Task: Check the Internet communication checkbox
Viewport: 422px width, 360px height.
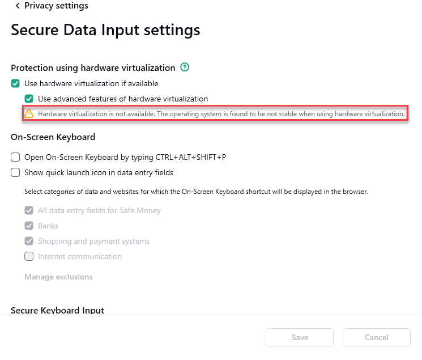Action: point(29,256)
